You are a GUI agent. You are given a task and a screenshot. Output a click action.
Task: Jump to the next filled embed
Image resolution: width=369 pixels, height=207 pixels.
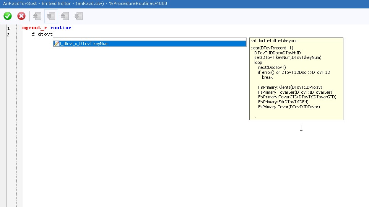[78, 16]
